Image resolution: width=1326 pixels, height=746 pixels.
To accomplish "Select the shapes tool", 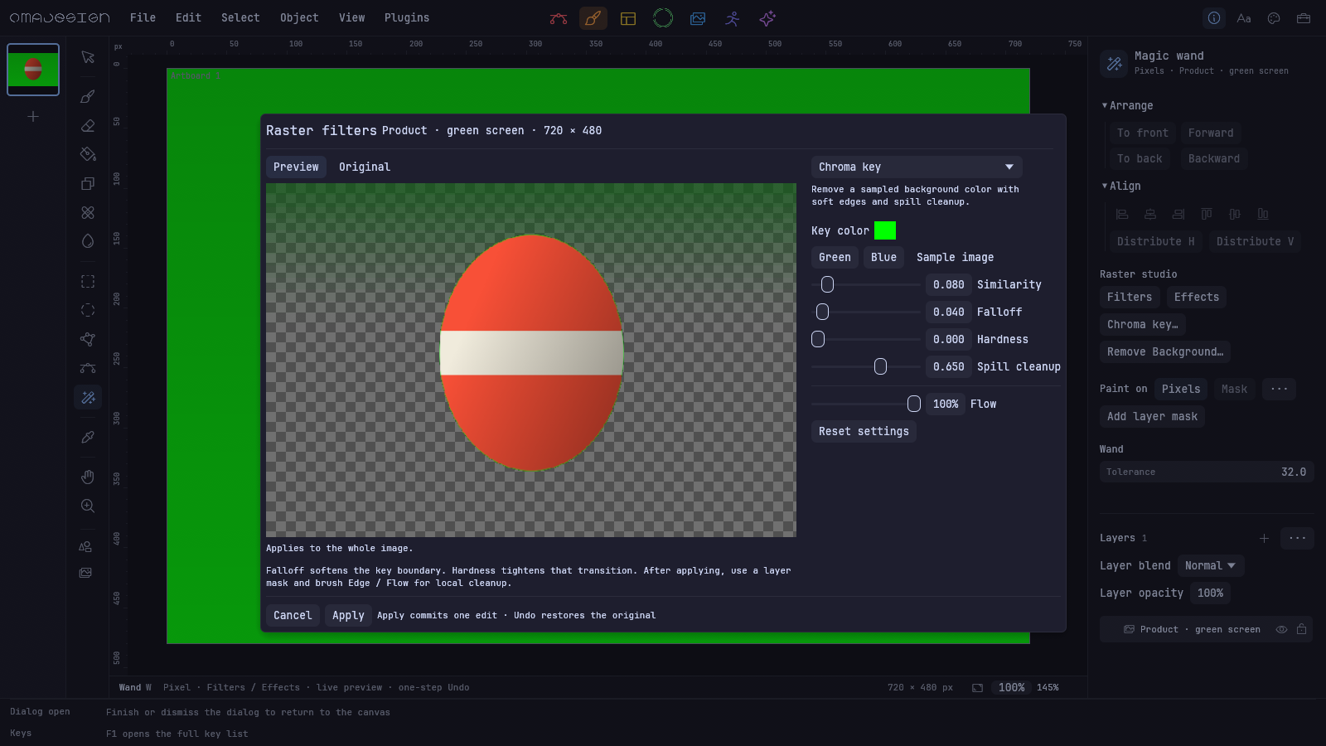I will (x=85, y=547).
